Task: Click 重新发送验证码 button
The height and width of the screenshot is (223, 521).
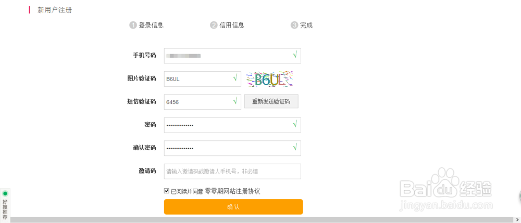Action: [271, 101]
